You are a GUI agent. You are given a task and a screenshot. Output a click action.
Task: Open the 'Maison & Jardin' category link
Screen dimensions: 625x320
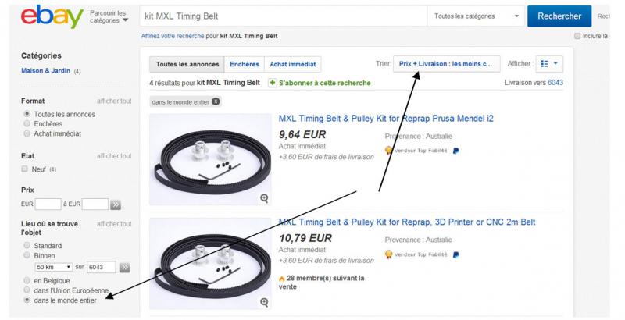coord(46,71)
